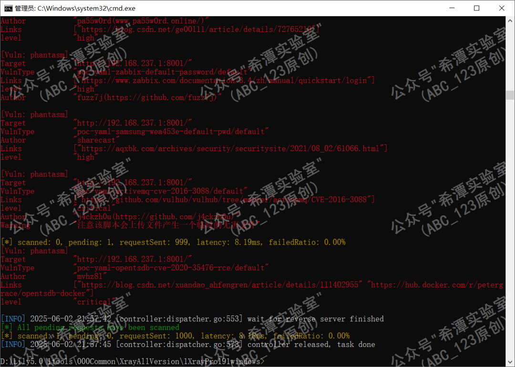Click the sharecast author value
Viewport: 515px width, 367px height.
pos(96,140)
